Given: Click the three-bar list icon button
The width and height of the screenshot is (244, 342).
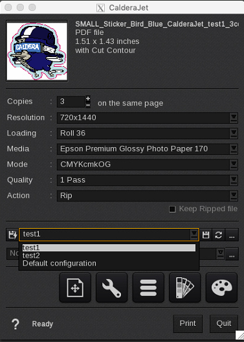Looking at the screenshot, I should tap(148, 287).
